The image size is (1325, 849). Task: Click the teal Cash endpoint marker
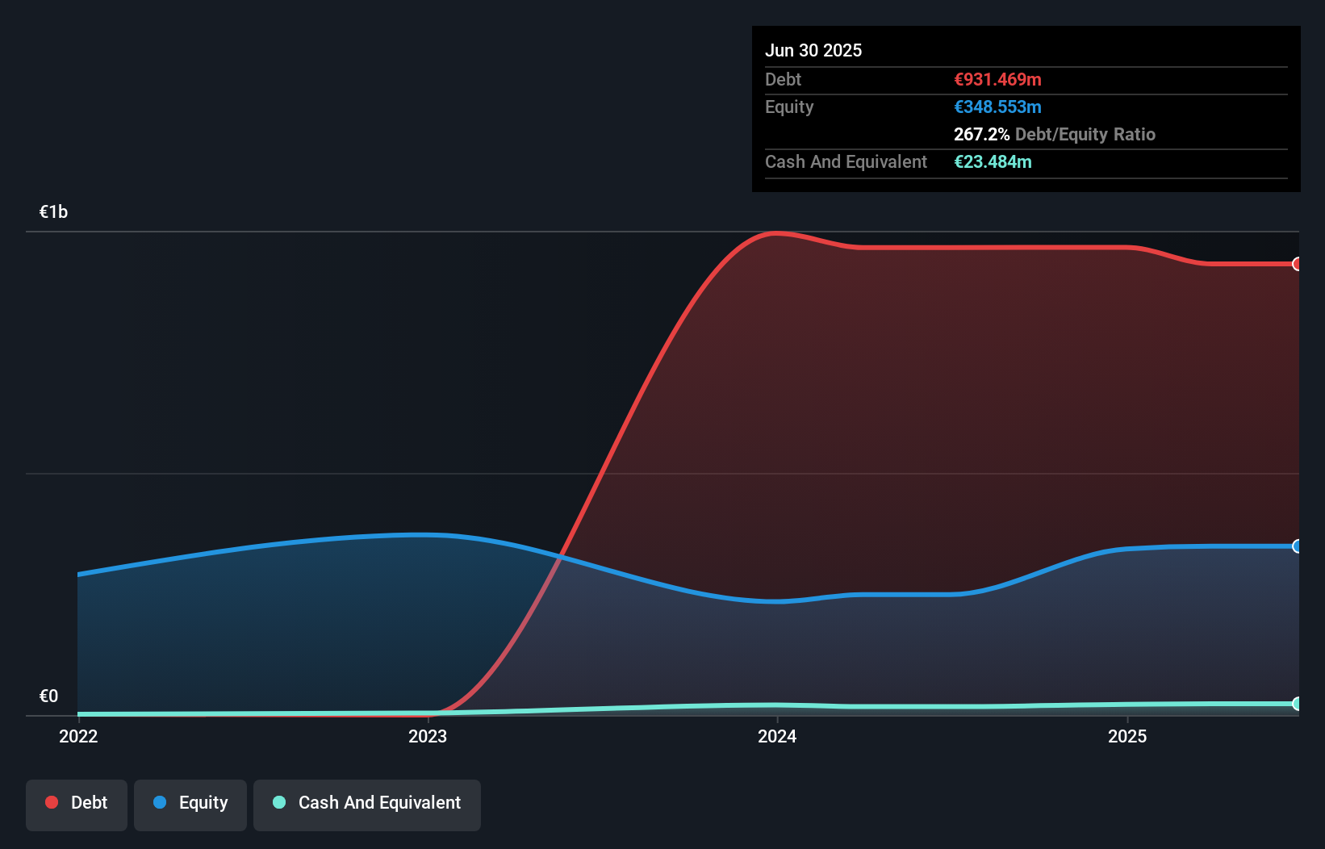[1297, 704]
